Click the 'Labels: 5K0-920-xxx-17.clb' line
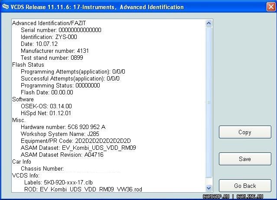Image resolution: width=277 pixels, height=200 pixels. click(x=58, y=182)
